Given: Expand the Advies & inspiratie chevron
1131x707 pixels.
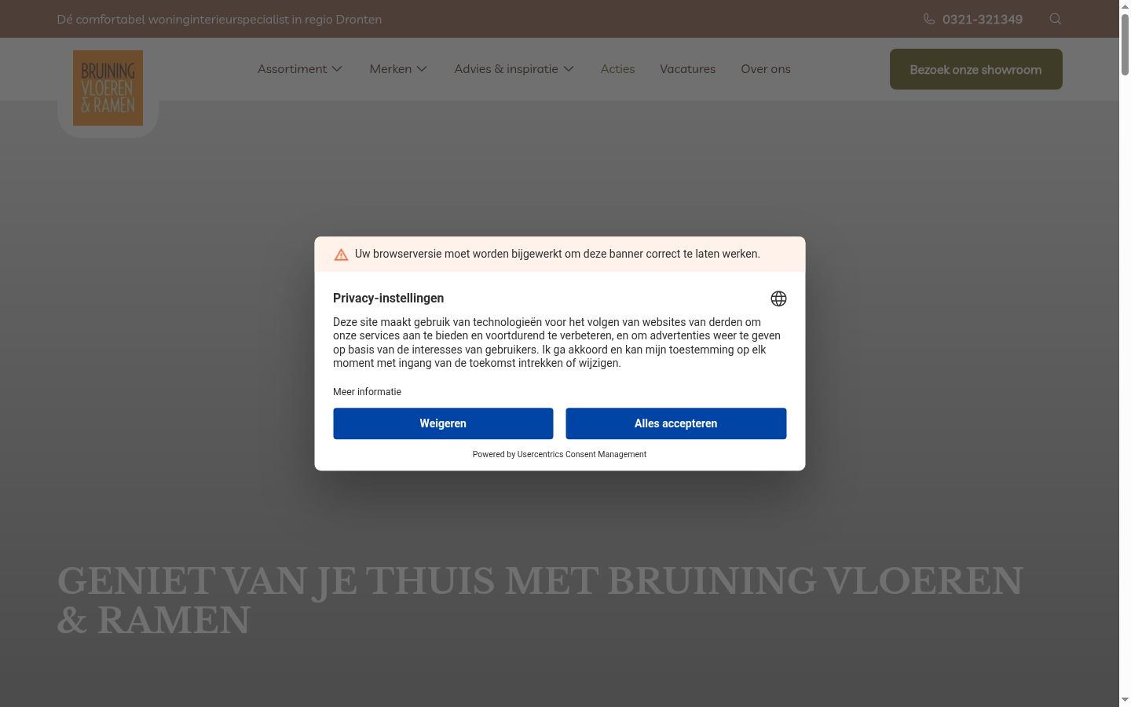Looking at the screenshot, I should pos(569,69).
